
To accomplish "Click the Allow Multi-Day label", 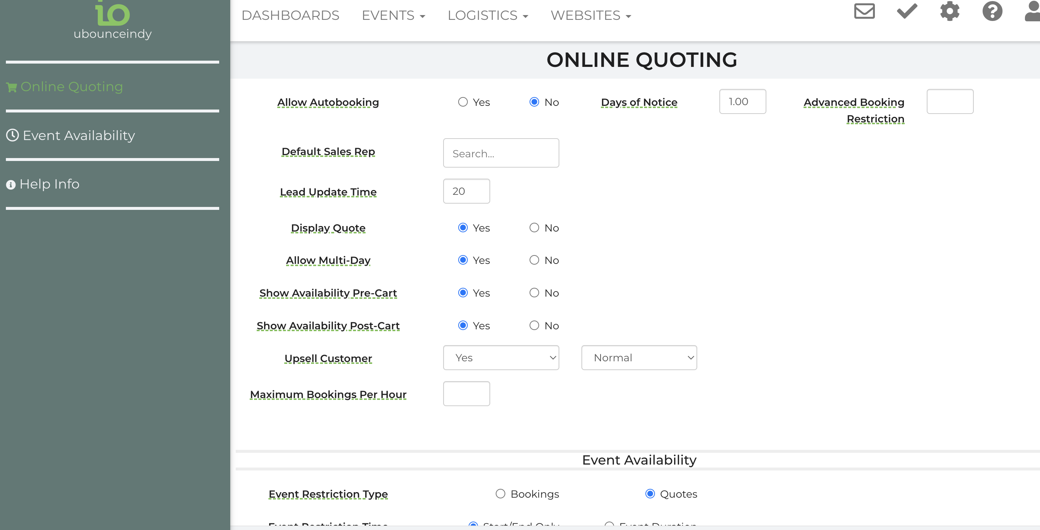I will (x=328, y=261).
